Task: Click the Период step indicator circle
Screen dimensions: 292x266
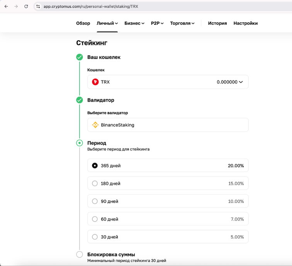Action: (x=80, y=143)
